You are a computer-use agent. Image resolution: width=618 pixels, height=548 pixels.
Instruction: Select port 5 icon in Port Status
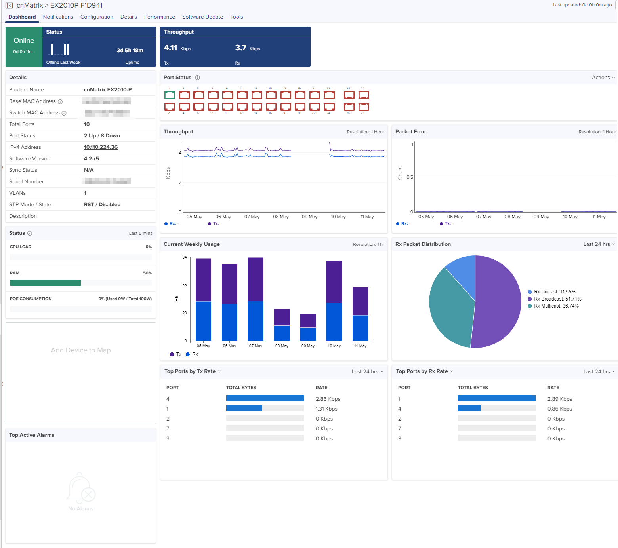tap(199, 95)
